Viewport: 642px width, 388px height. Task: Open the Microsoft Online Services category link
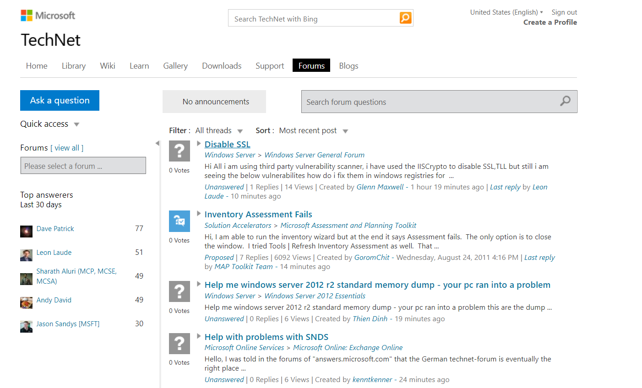pyautogui.click(x=245, y=348)
